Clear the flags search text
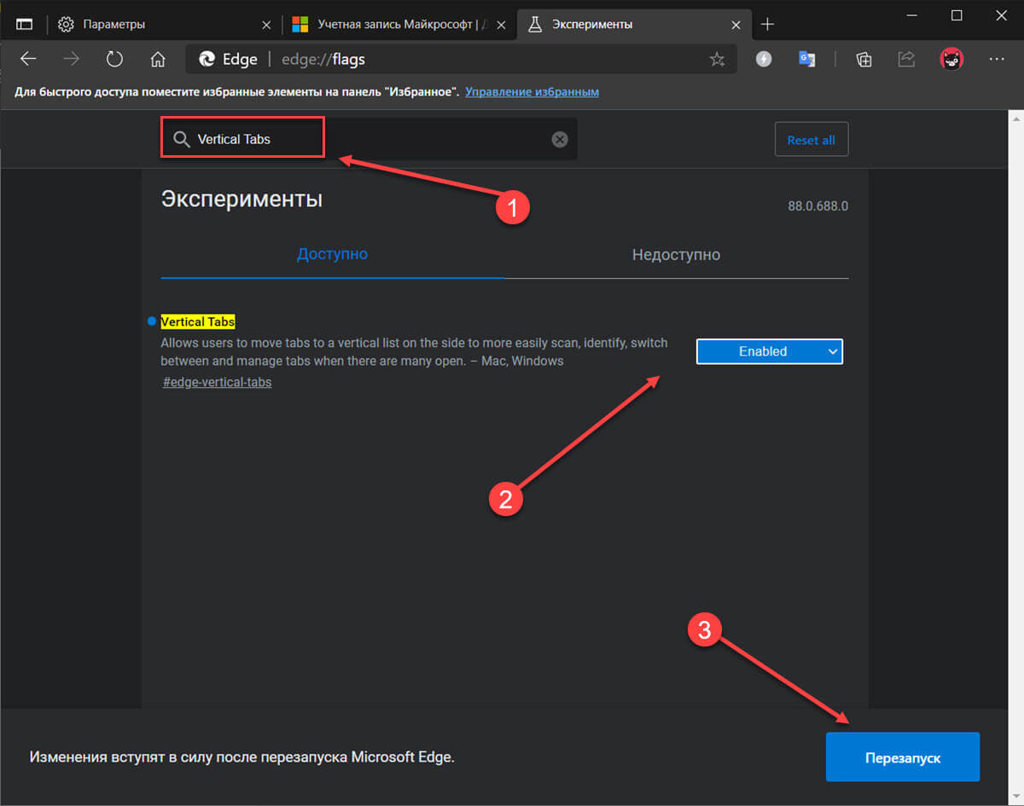This screenshot has height=806, width=1024. pyautogui.click(x=560, y=139)
